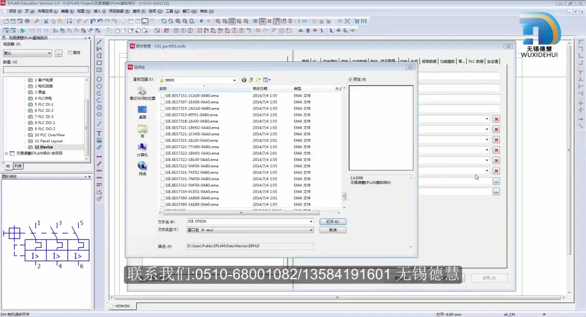Select page 10 PLC OverView in tree
Viewport: 586px width, 317px height.
49,135
